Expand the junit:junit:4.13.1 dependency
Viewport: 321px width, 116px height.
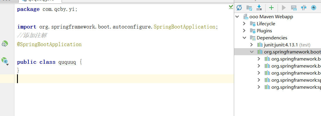point(251,44)
